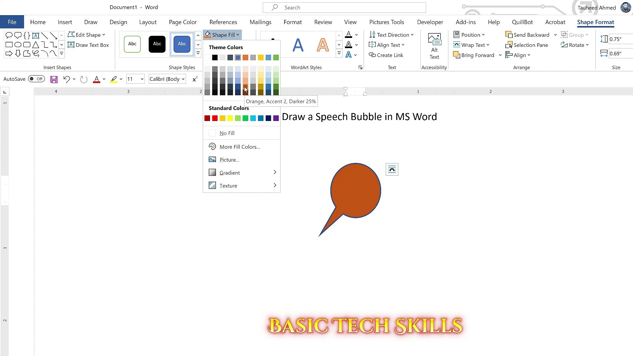Switch to the Insert tab
633x356 pixels.
tap(65, 22)
